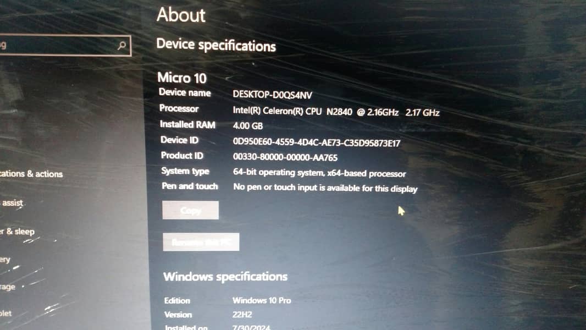Click the Device name label
Screen dimensions: 586x330
[185, 93]
